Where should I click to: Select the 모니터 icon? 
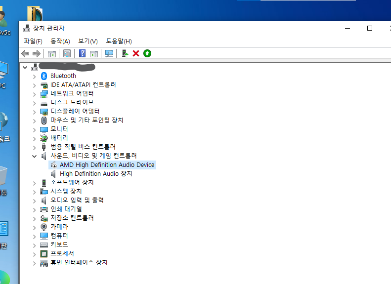click(44, 129)
